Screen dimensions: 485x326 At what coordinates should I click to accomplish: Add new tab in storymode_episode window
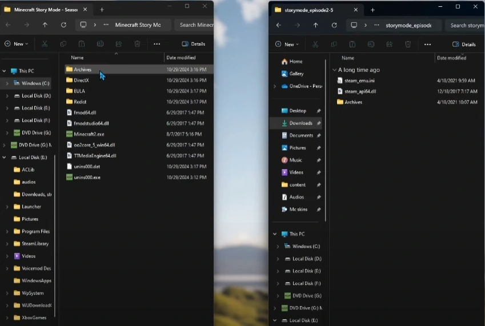372,10
